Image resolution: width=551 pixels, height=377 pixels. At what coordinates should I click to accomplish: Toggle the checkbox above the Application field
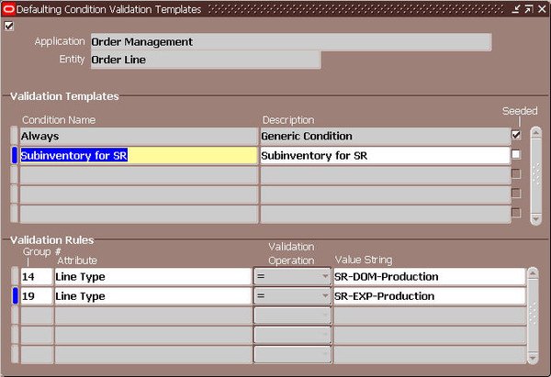[9, 26]
